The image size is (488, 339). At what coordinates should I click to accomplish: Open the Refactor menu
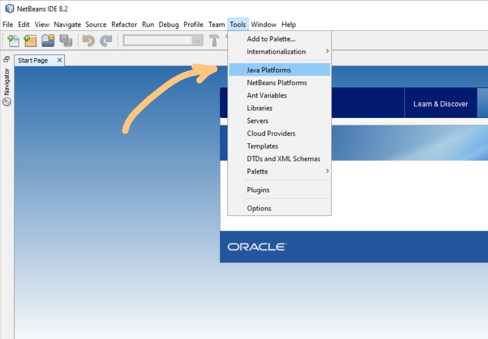[x=124, y=24]
